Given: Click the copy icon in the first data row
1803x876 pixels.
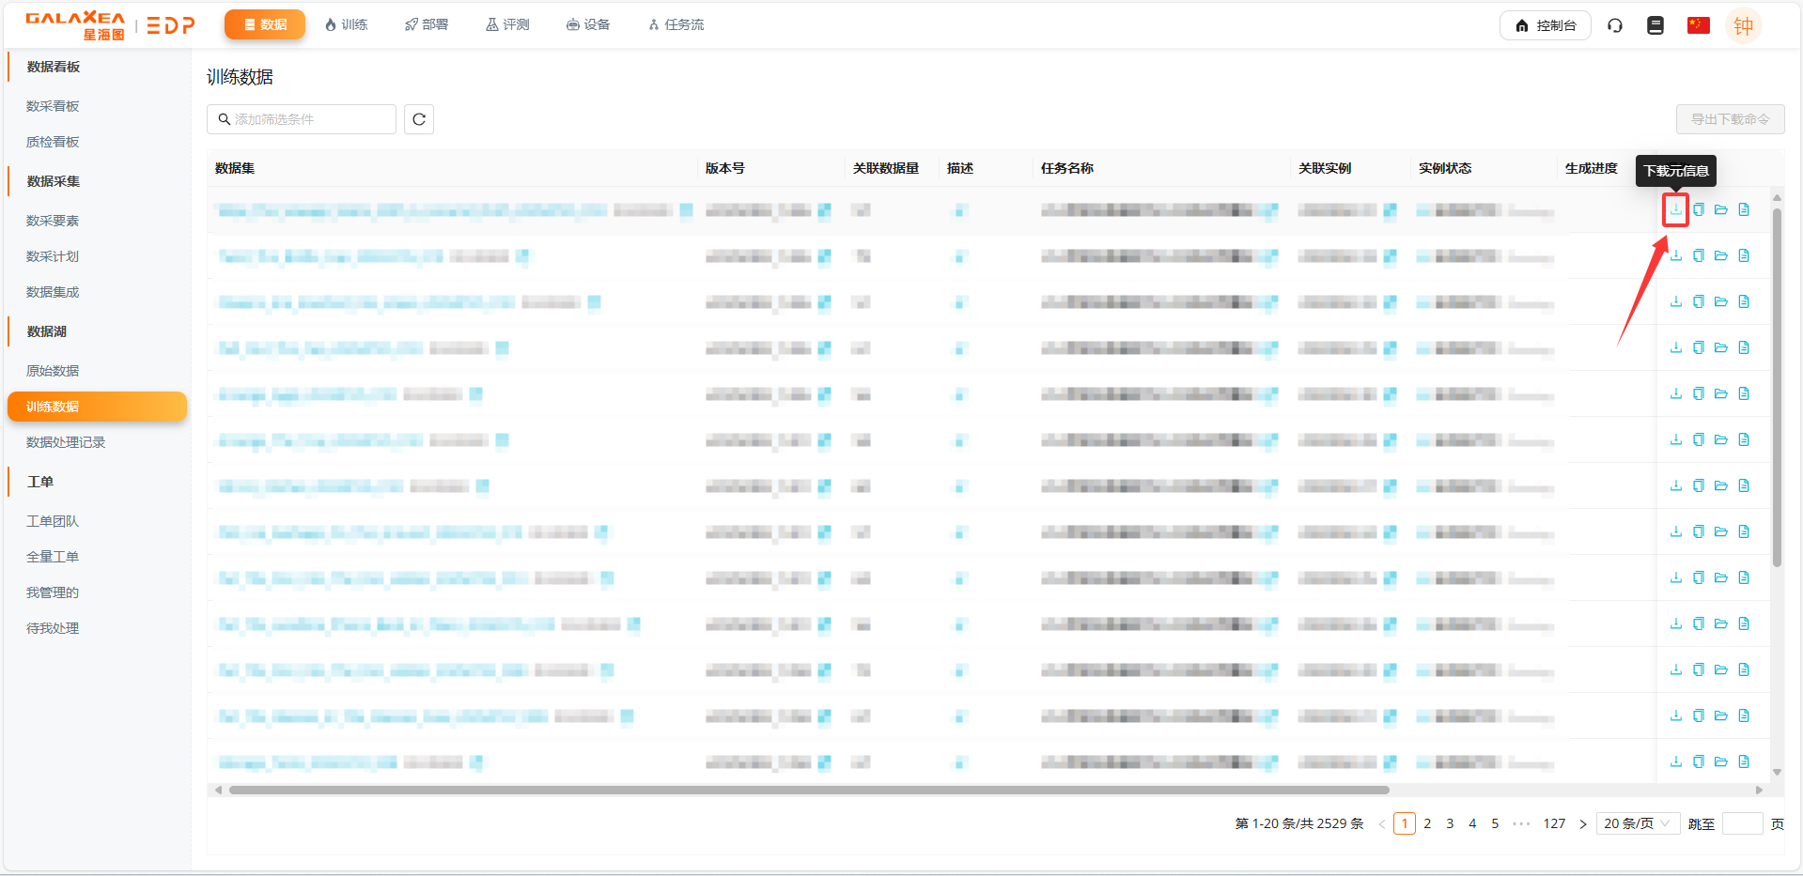Looking at the screenshot, I should 1698,209.
